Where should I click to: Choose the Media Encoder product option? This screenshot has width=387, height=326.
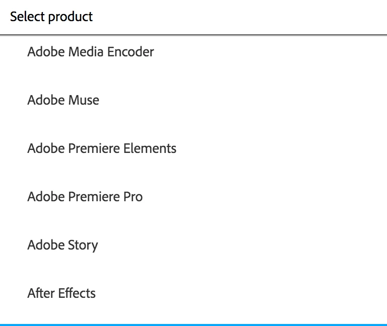[x=91, y=52]
